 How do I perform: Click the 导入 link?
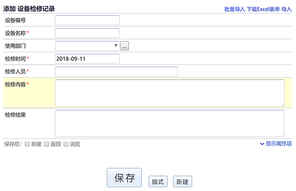[287, 9]
